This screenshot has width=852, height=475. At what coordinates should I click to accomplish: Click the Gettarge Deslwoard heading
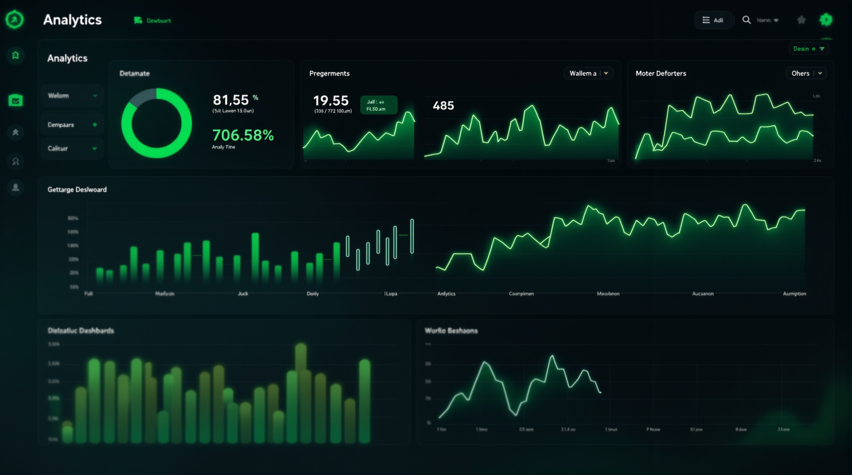point(77,190)
